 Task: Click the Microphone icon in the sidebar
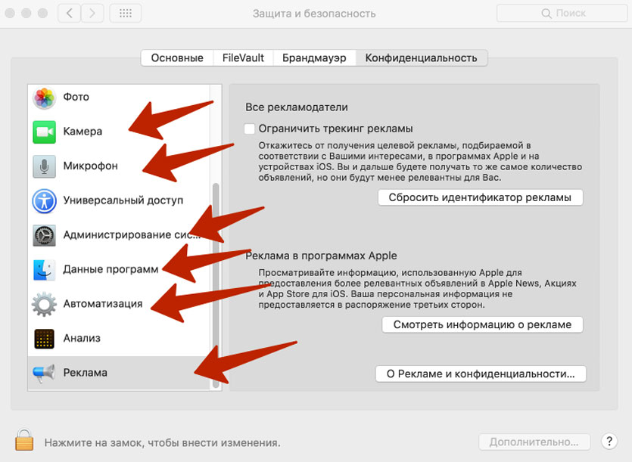[45, 166]
